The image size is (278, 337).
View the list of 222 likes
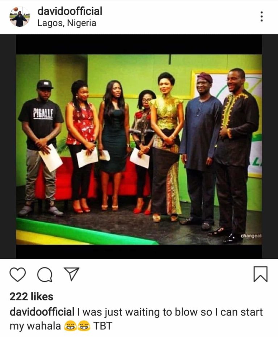tap(31, 296)
